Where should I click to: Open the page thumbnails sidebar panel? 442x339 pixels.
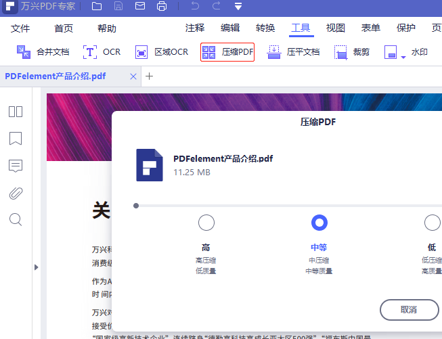pyautogui.click(x=16, y=112)
